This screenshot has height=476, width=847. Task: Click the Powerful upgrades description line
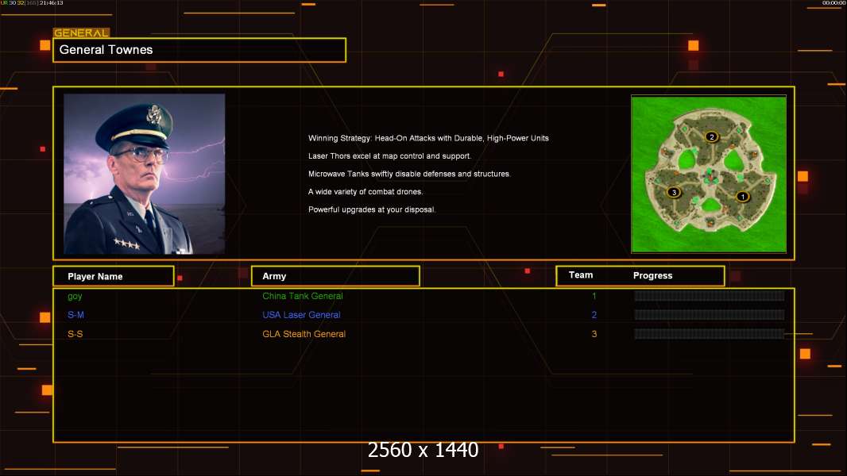pyautogui.click(x=372, y=209)
